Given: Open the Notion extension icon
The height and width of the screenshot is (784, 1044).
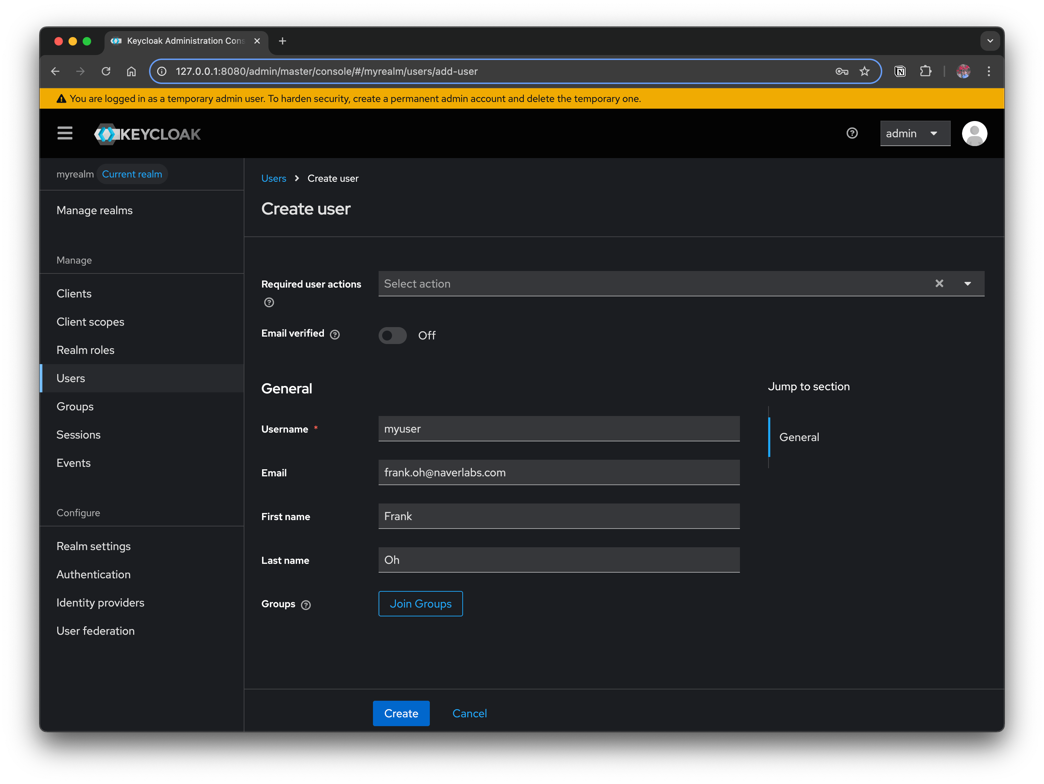Looking at the screenshot, I should [900, 71].
